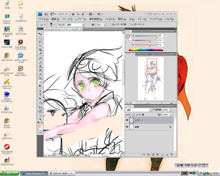Toggle lock image pixels brush icon
Viewport: 220px width, 176px height.
point(137,114)
